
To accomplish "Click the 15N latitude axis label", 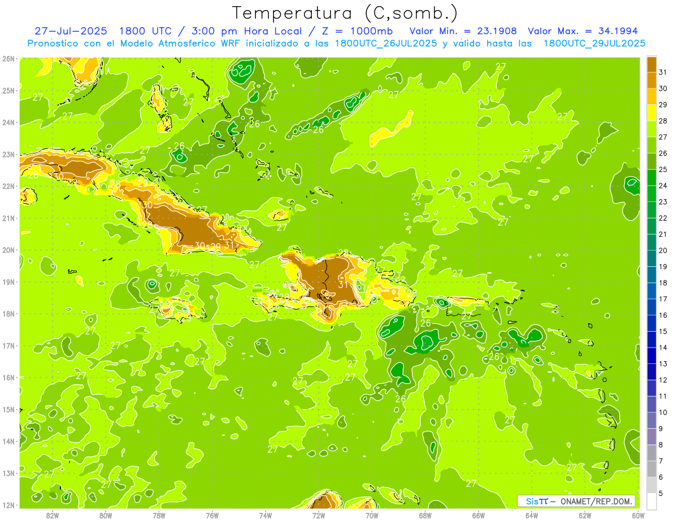I will (x=8, y=410).
